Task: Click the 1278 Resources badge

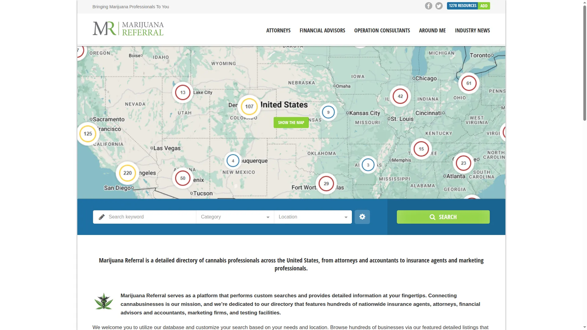Action: pyautogui.click(x=462, y=6)
